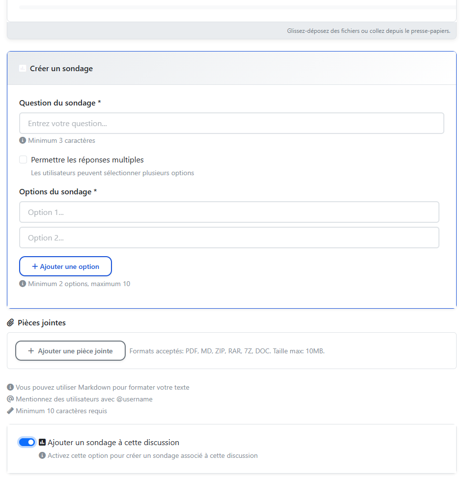The width and height of the screenshot is (463, 477).
Task: Click the info icon next to Markdown hint
Action: coord(10,387)
